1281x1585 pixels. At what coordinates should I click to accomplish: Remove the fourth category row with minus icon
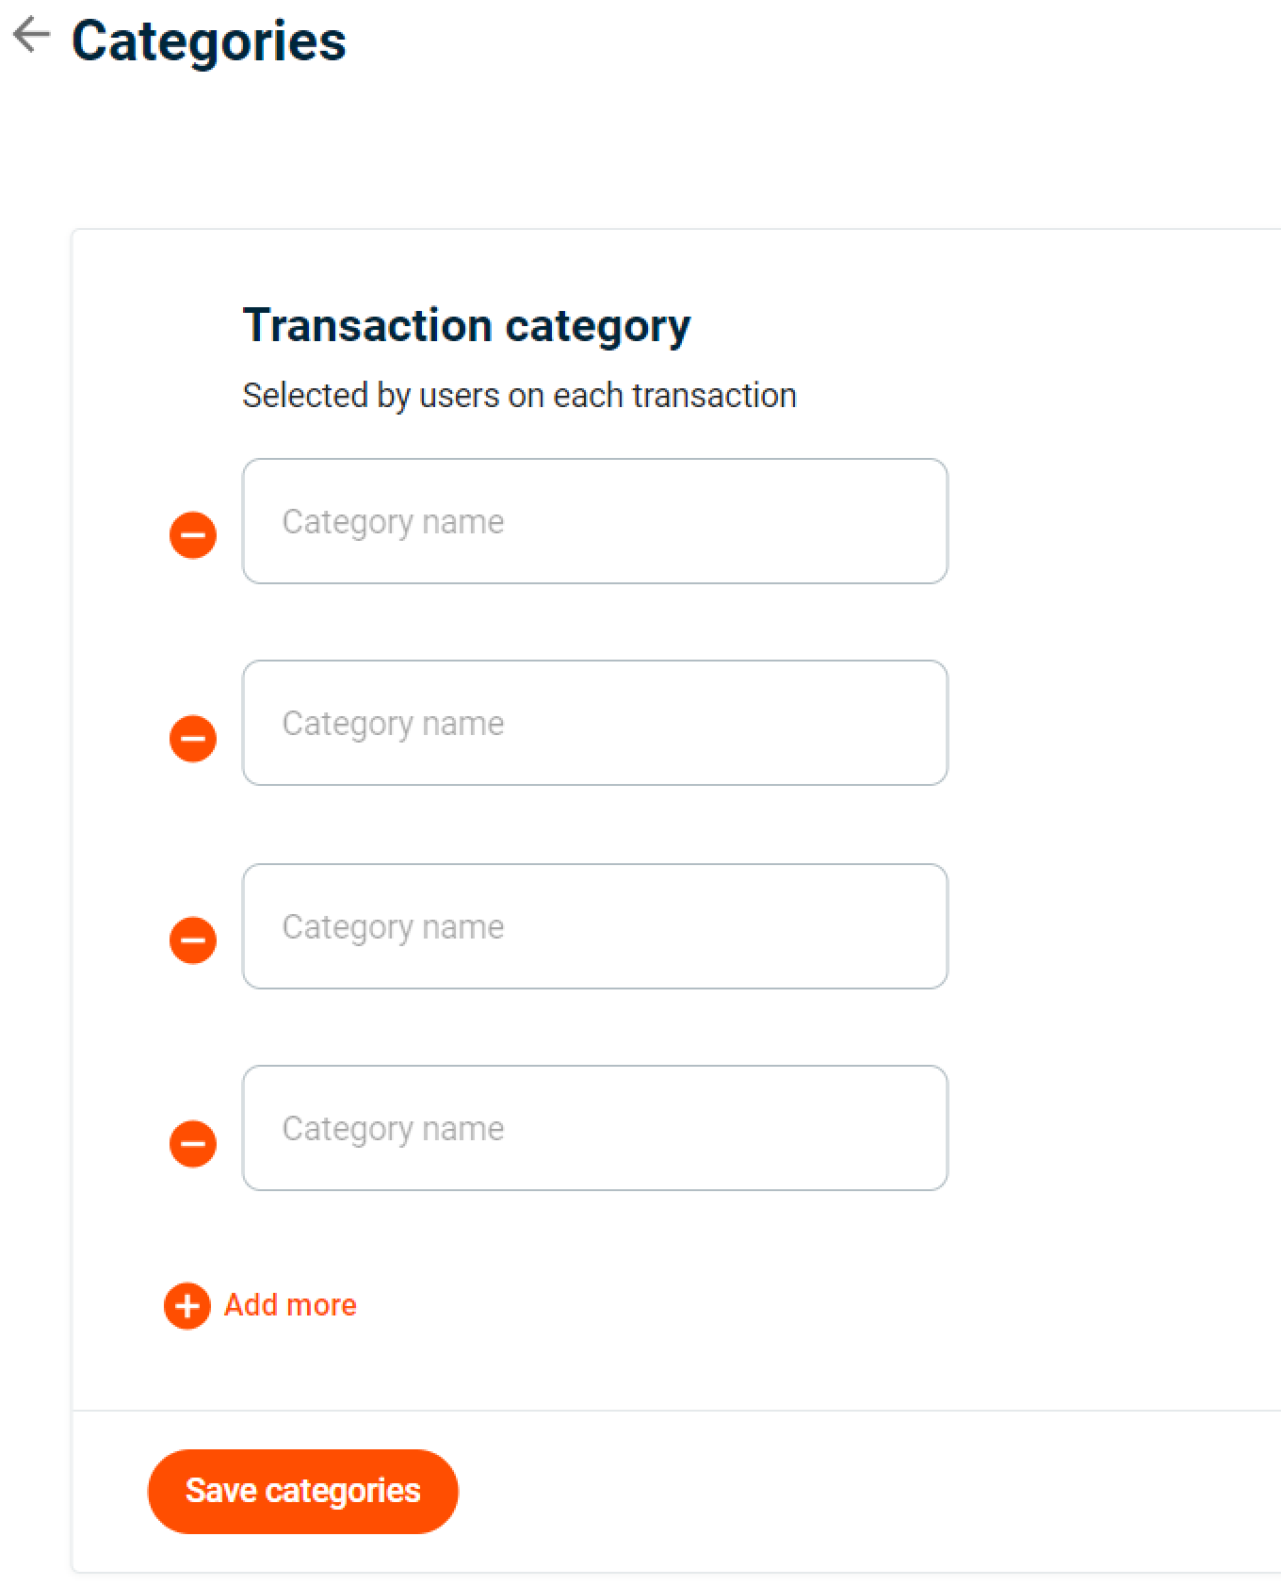click(x=191, y=1143)
